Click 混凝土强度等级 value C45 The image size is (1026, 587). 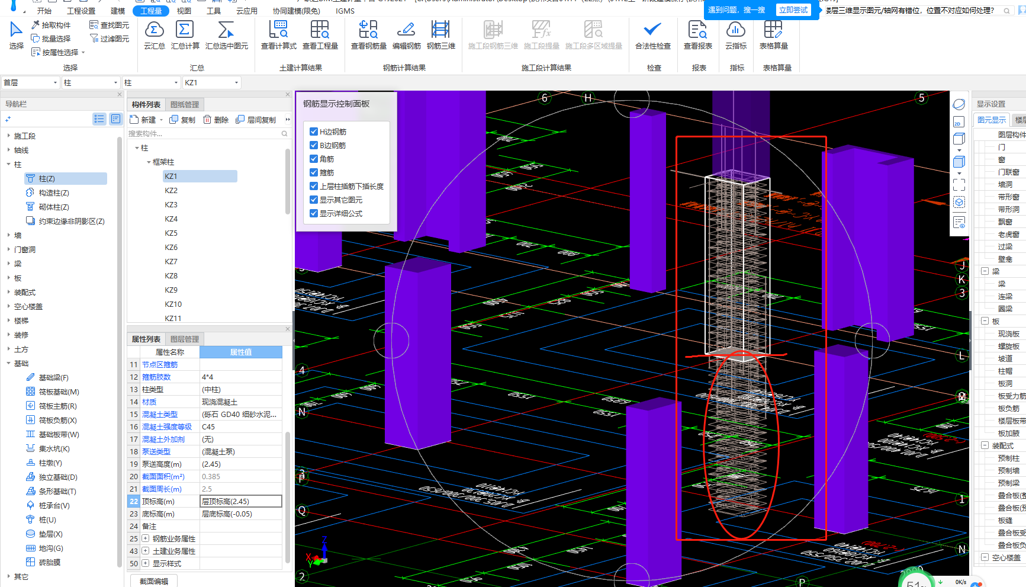click(x=241, y=426)
